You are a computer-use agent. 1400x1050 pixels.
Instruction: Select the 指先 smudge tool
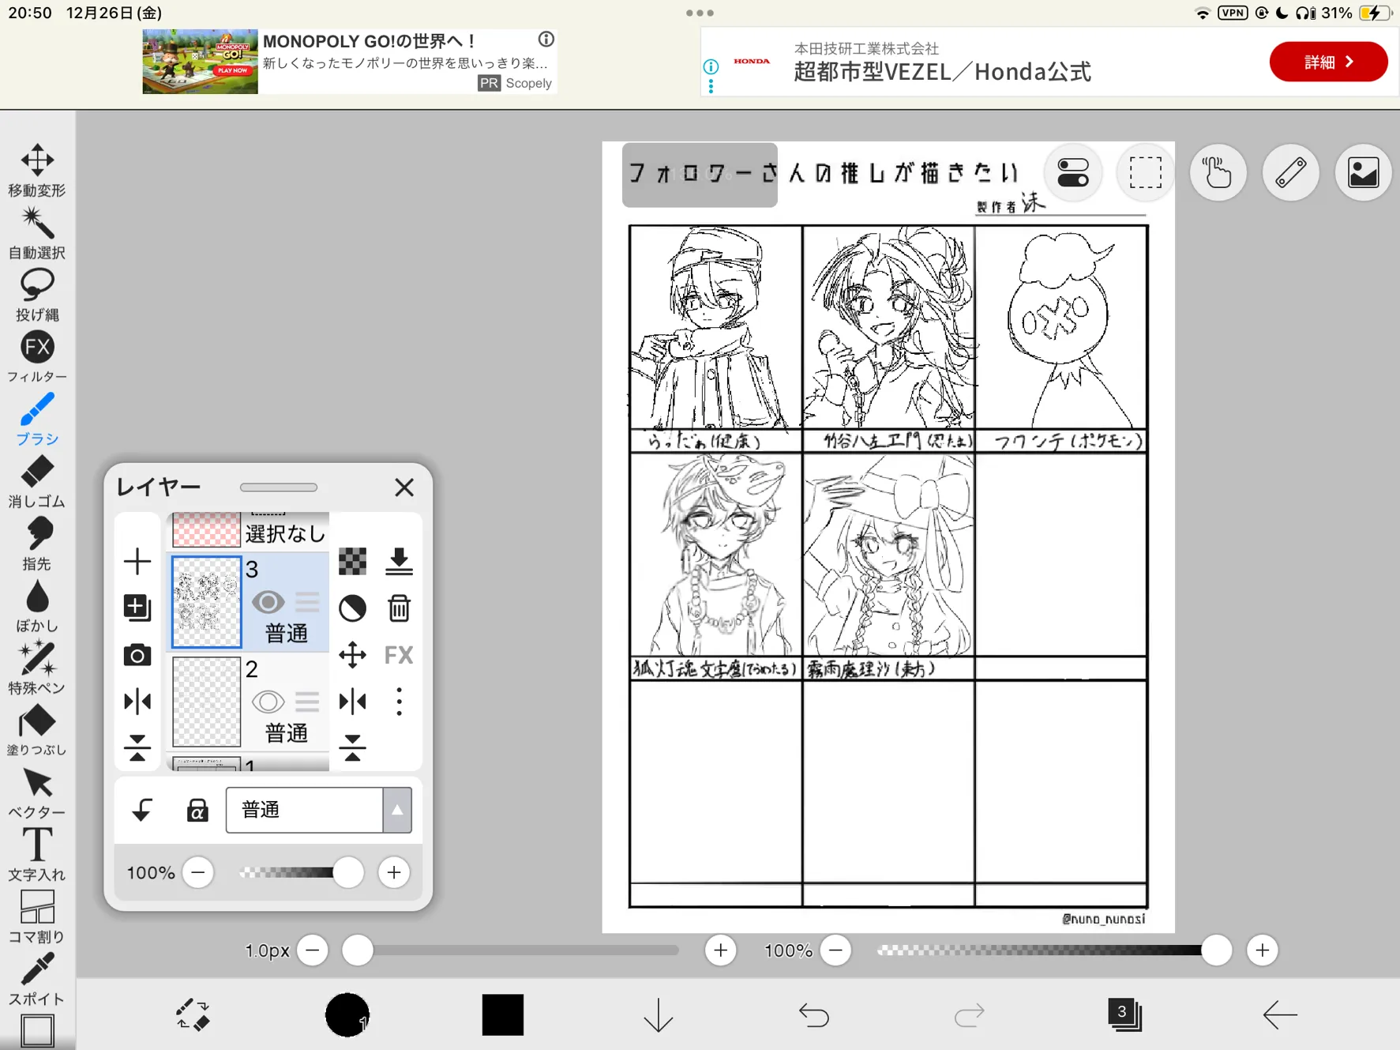37,544
